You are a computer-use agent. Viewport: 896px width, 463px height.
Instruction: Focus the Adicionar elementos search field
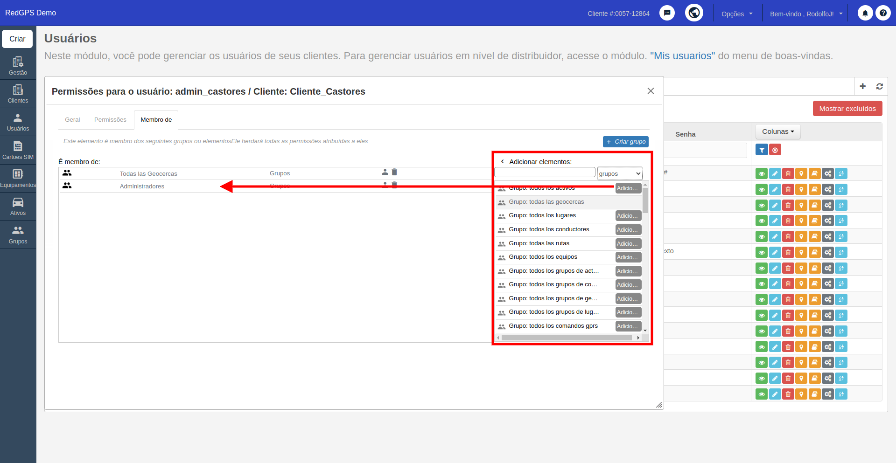pos(545,172)
